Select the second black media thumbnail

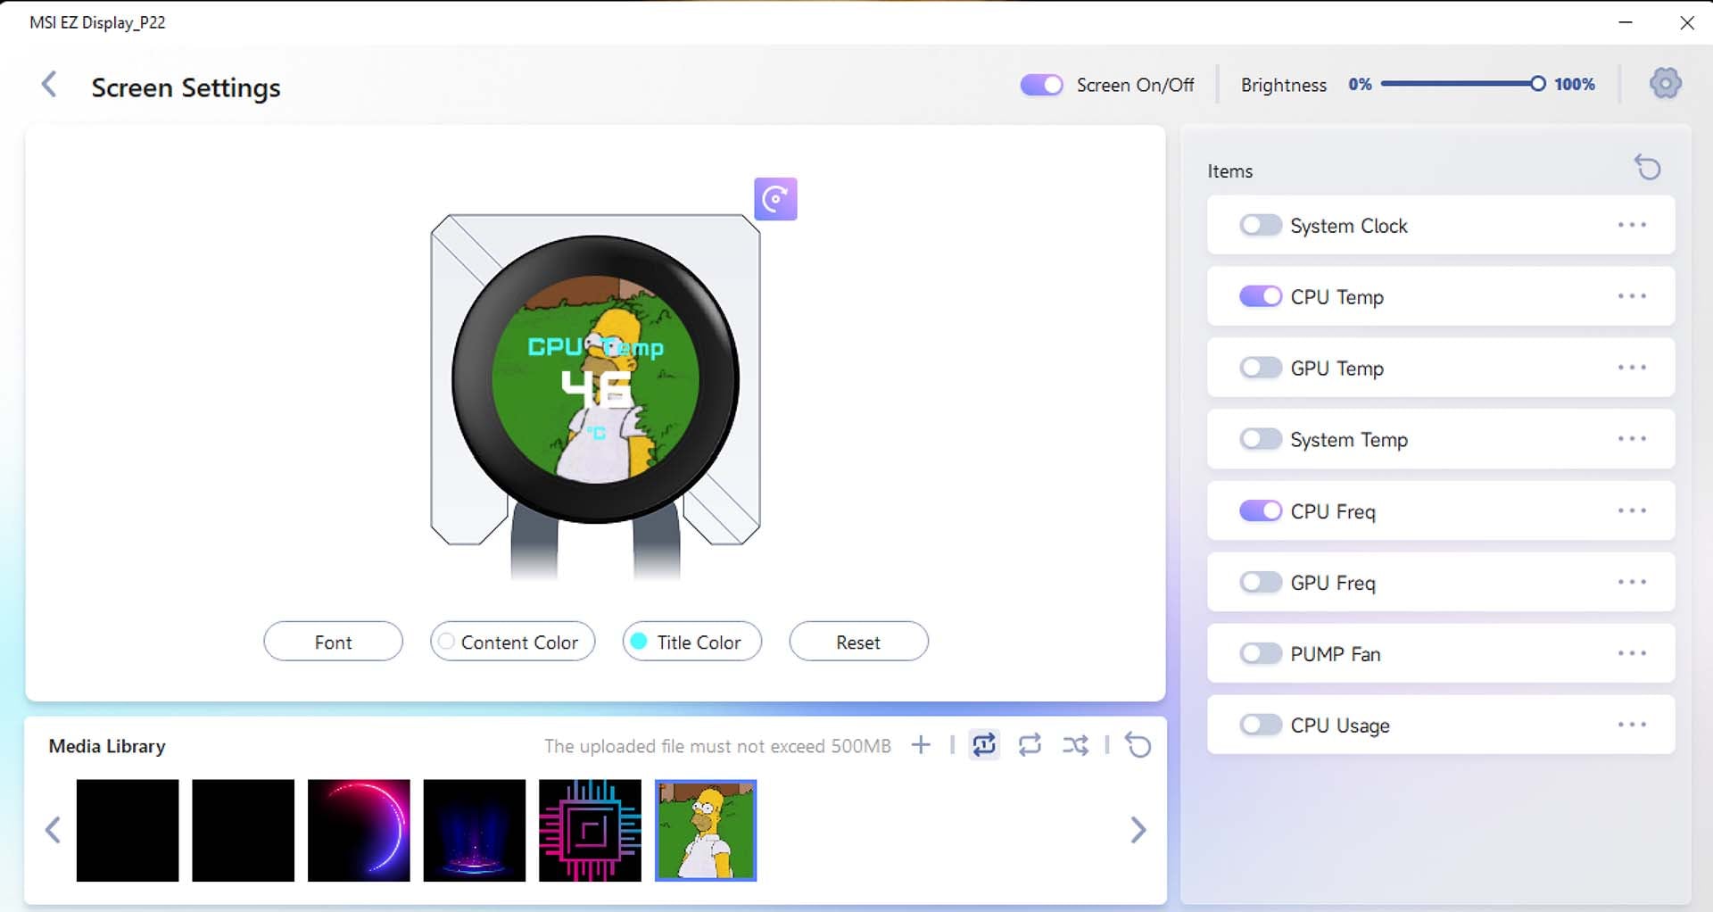[243, 830]
